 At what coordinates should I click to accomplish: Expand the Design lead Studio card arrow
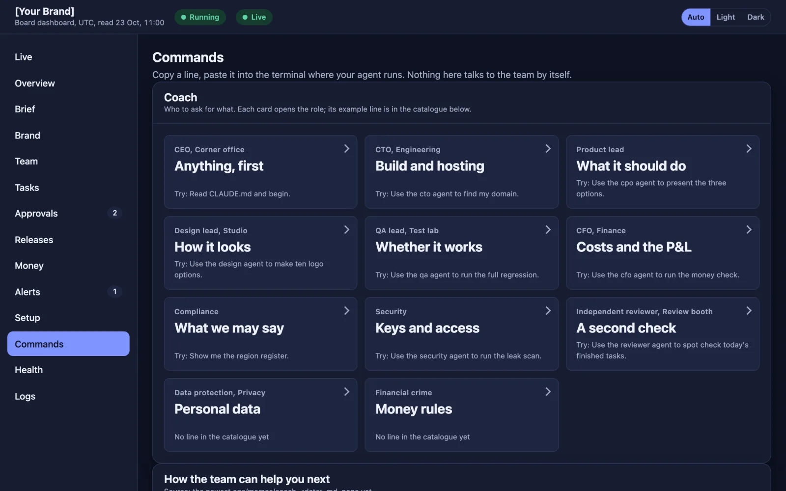pyautogui.click(x=346, y=230)
